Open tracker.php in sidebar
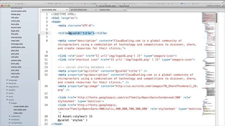 tap(16, 67)
